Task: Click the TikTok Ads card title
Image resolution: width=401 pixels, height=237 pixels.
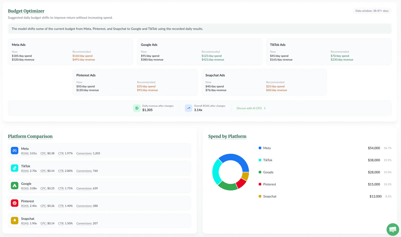Action: tap(278, 45)
